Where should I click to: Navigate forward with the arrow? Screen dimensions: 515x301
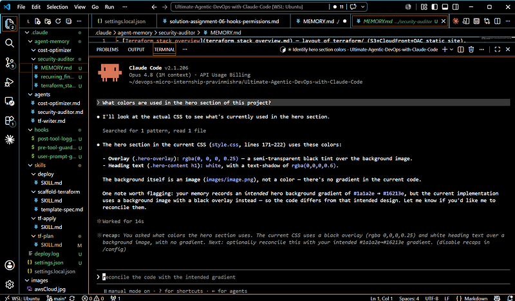[x=165, y=7]
